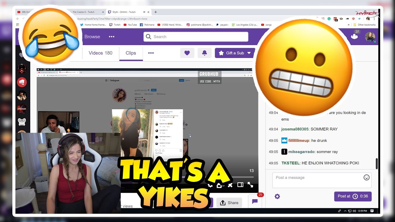The width and height of the screenshot is (395, 222).
Task: Click the first avatar in the left channel sidebar
Action: pyautogui.click(x=22, y=68)
